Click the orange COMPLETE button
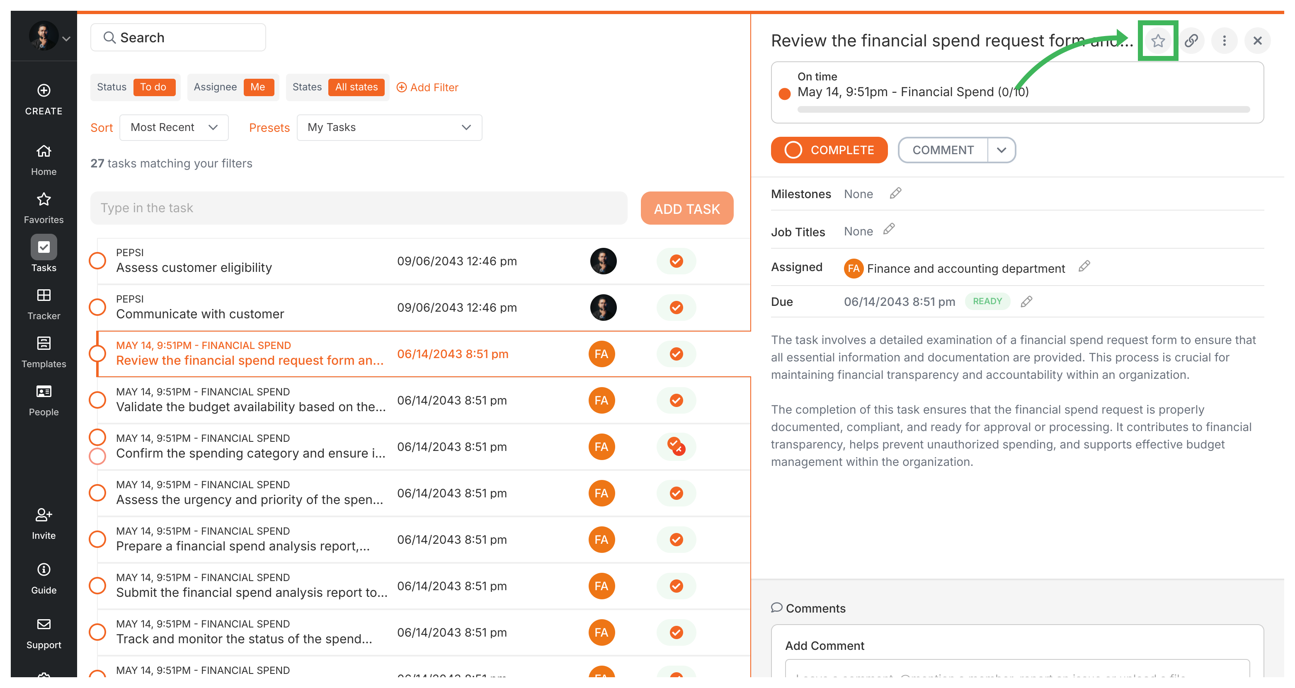The width and height of the screenshot is (1295, 688). [829, 150]
